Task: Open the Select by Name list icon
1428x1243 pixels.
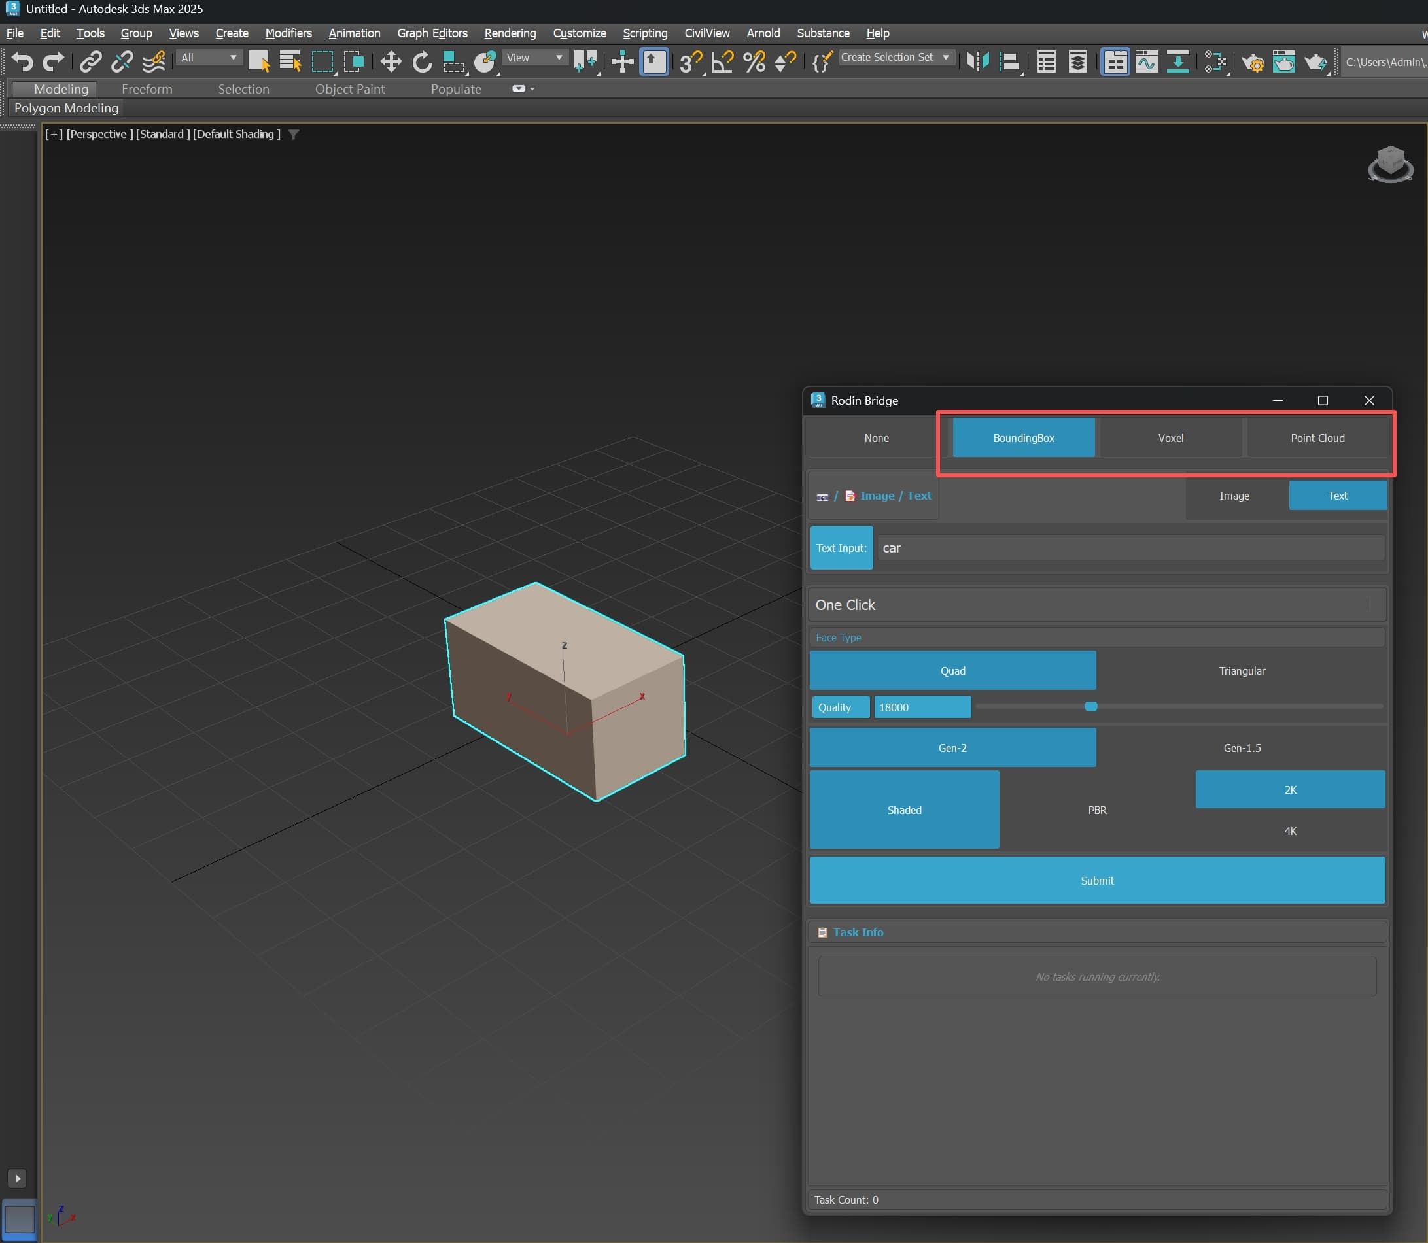Action: 290,61
